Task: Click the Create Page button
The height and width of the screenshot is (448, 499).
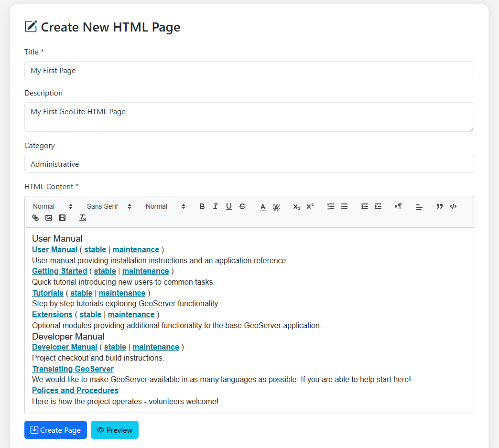Action: click(x=55, y=430)
